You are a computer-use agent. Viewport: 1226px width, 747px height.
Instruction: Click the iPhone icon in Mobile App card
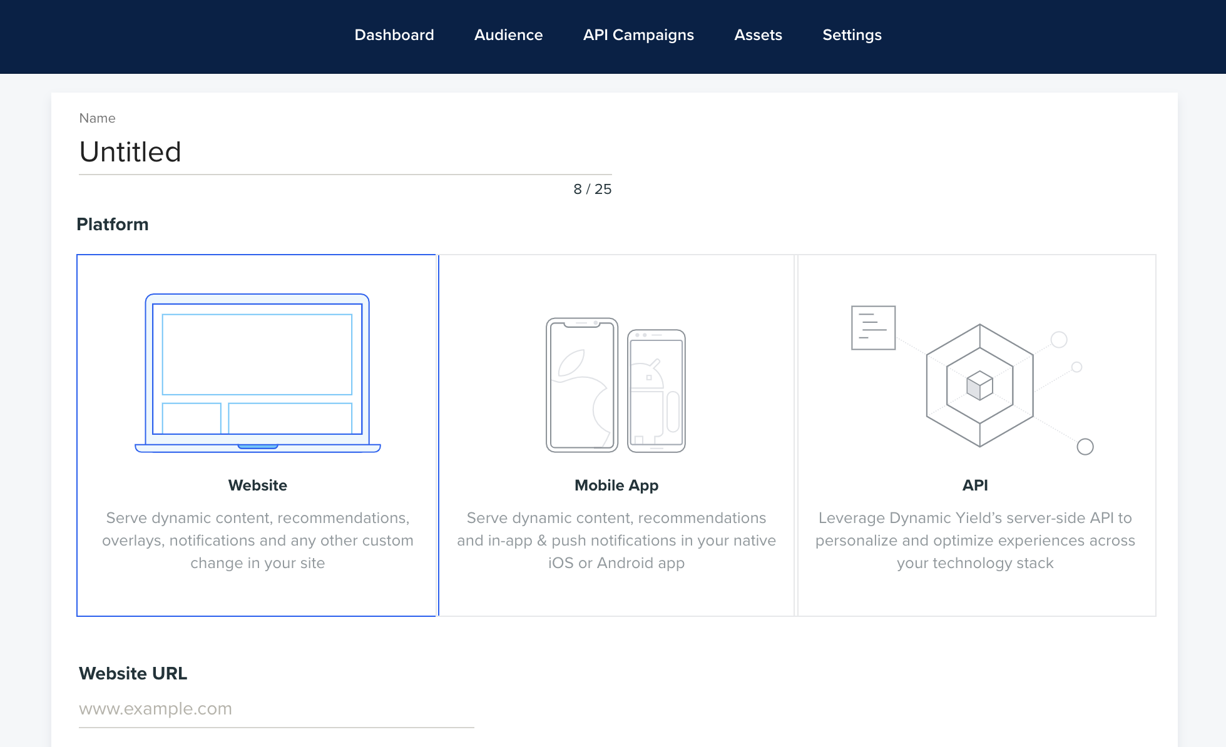581,385
